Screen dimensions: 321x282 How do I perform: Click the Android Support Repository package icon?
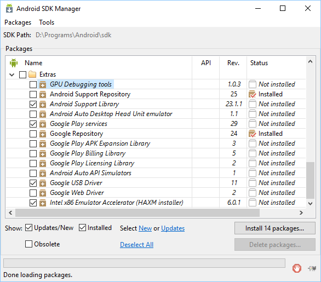click(43, 94)
